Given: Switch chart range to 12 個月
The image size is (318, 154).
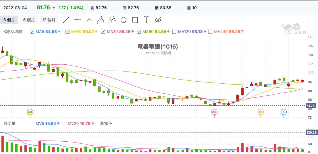Looking at the screenshot, I should click(49, 20).
